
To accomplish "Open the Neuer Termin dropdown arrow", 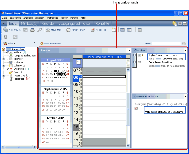I will pos(88,30).
